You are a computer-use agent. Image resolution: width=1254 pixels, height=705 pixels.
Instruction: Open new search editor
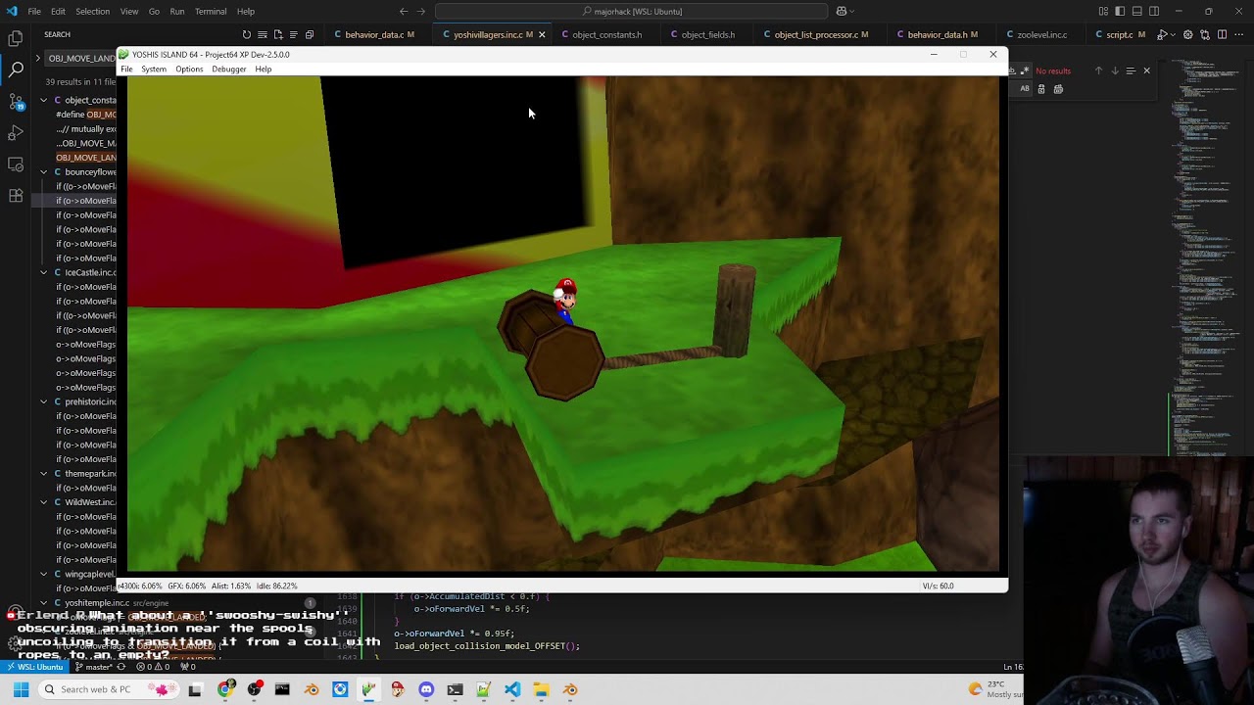click(277, 34)
